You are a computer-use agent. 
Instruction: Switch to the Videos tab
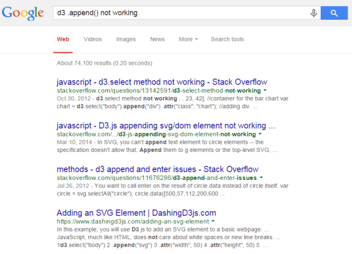pos(93,39)
